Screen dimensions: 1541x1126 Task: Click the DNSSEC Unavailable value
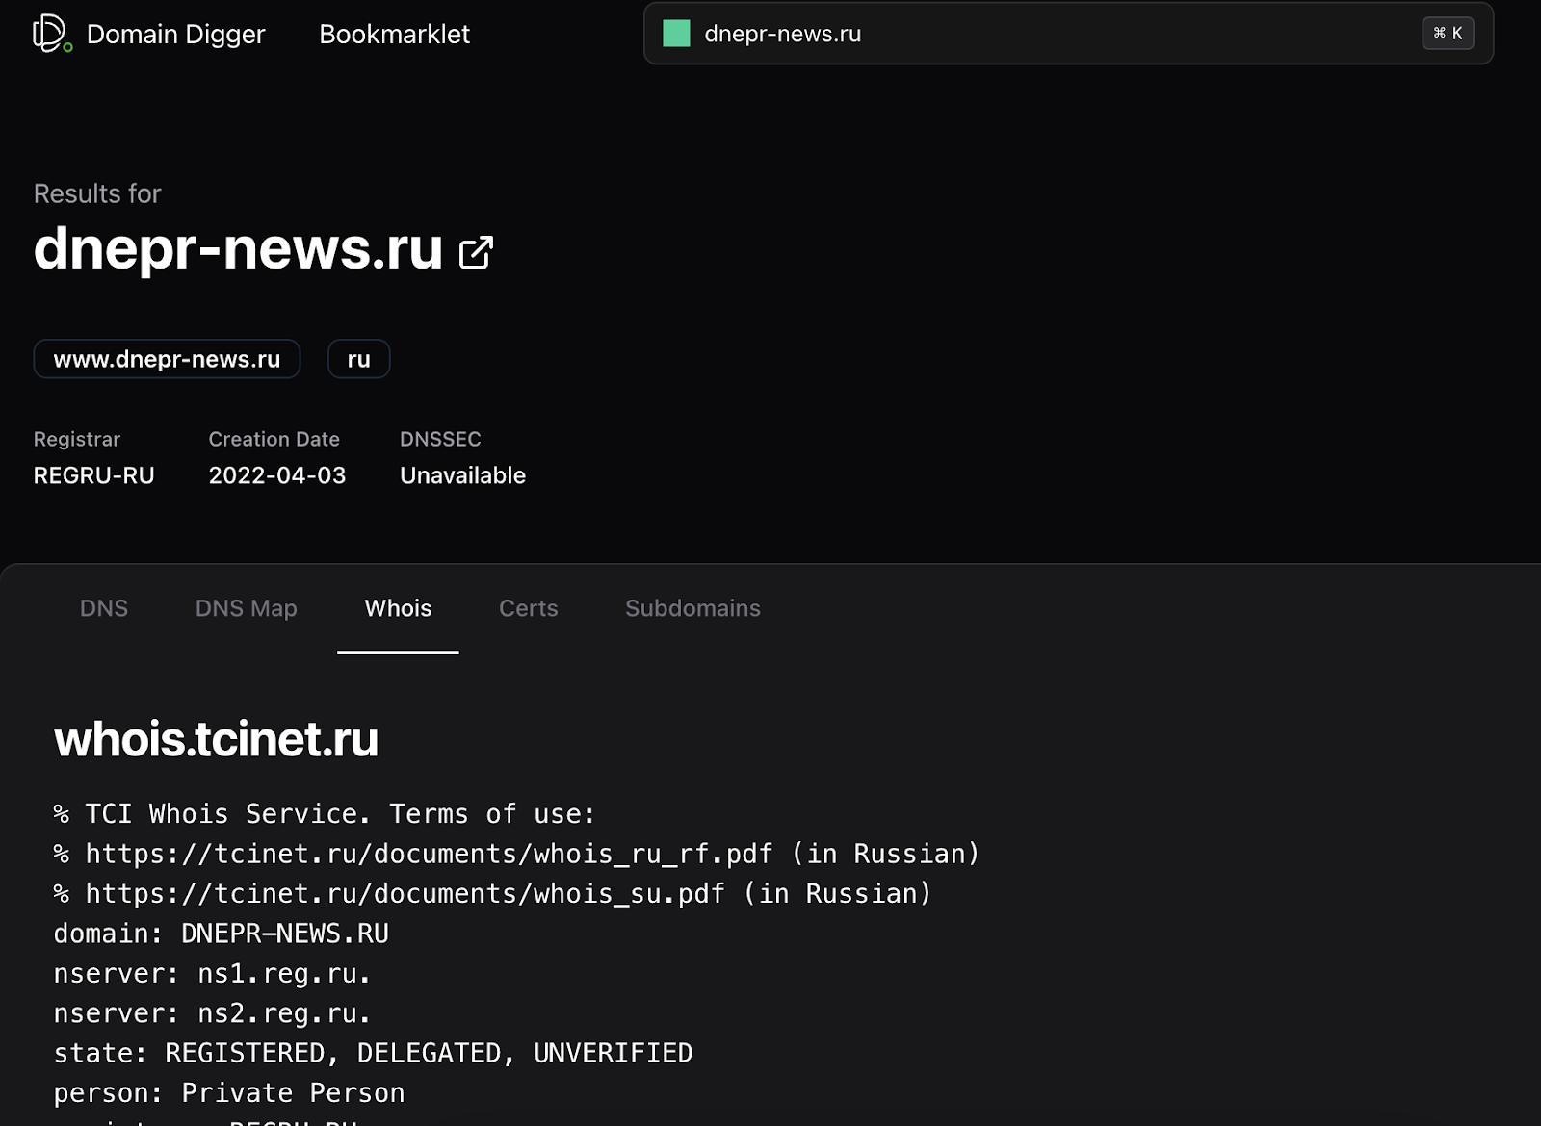462,475
